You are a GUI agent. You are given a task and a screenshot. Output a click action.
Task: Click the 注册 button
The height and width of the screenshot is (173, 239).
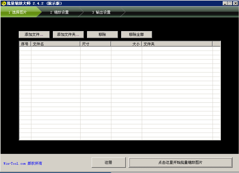pos(109,163)
